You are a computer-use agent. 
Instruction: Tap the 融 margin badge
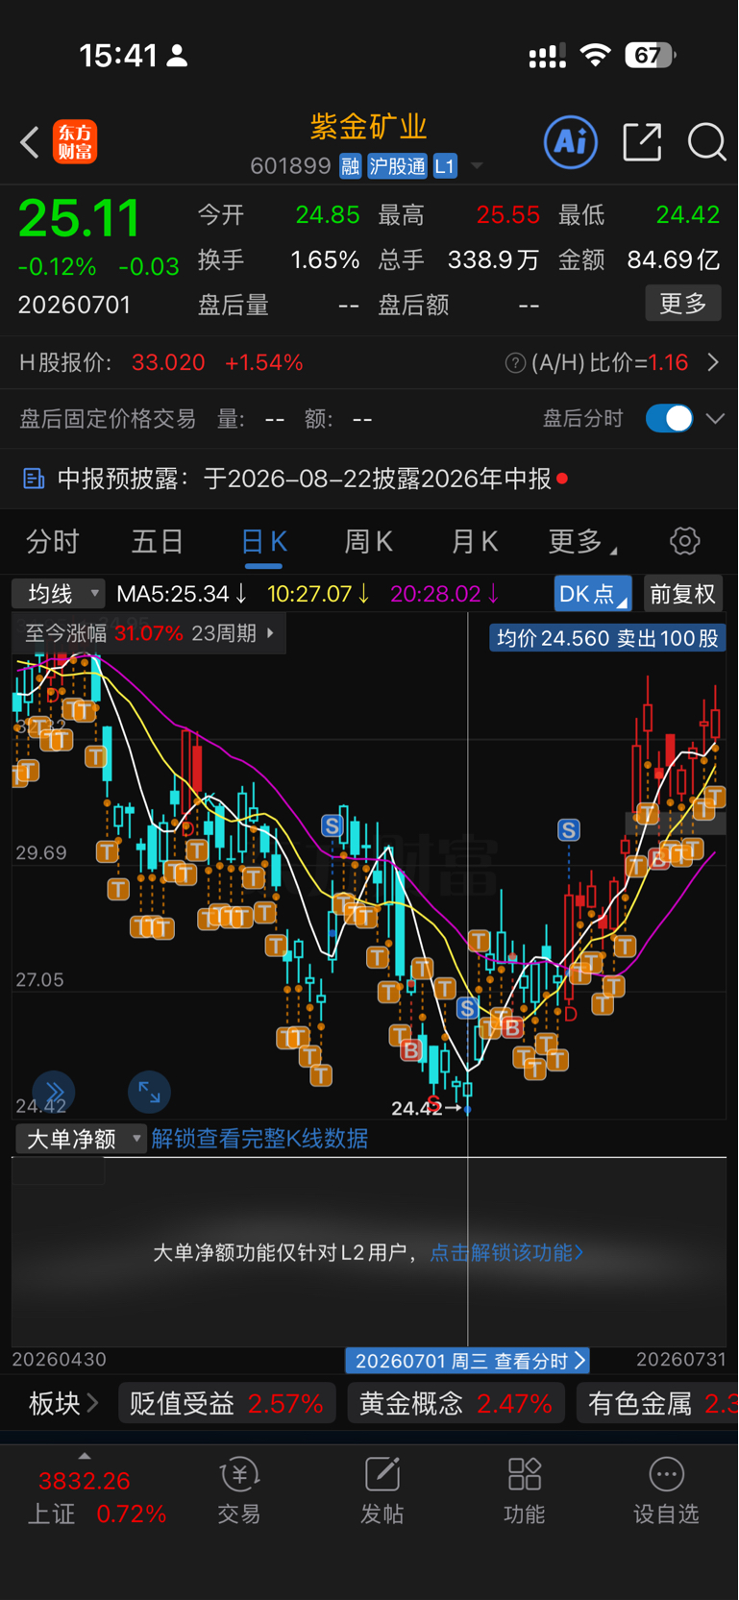[351, 166]
